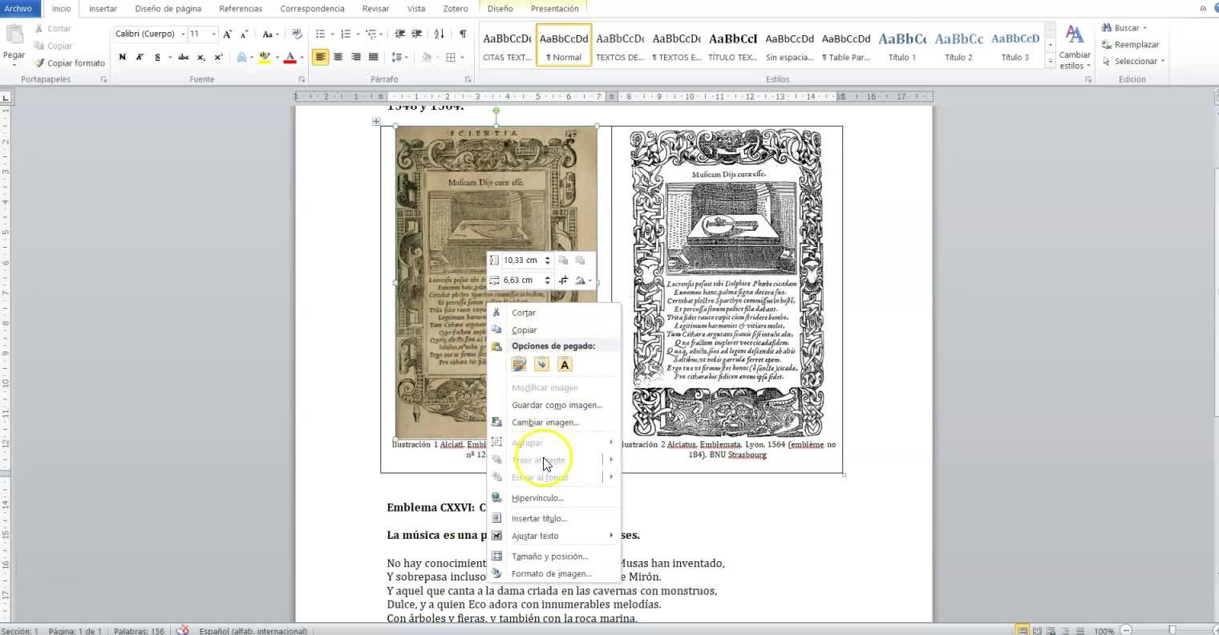The height and width of the screenshot is (635, 1219).
Task: Apply the Título 1 style
Action: pyautogui.click(x=902, y=47)
